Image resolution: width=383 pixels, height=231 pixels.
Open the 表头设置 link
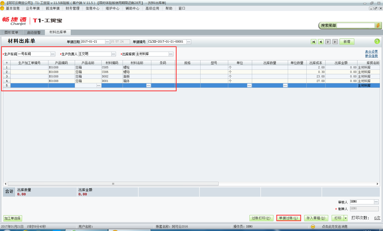coord(371,52)
